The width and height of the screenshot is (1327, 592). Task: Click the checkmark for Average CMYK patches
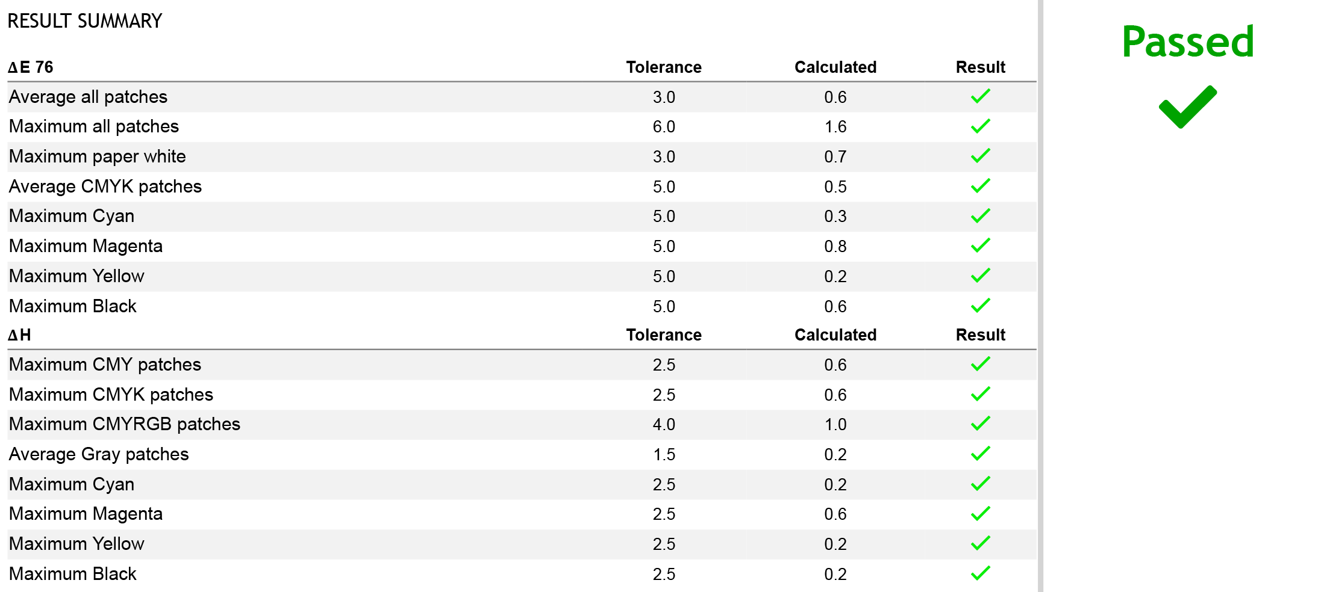click(x=980, y=186)
